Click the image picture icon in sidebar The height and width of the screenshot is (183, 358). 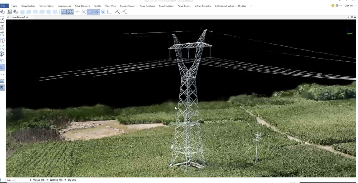point(2,81)
